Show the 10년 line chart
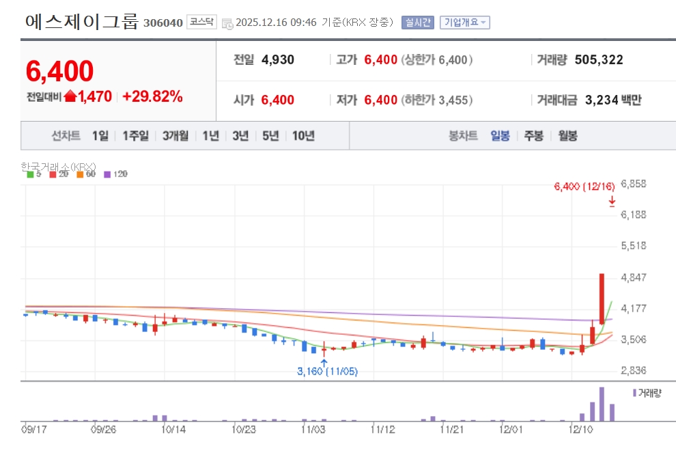This screenshot has width=676, height=455. (x=303, y=135)
